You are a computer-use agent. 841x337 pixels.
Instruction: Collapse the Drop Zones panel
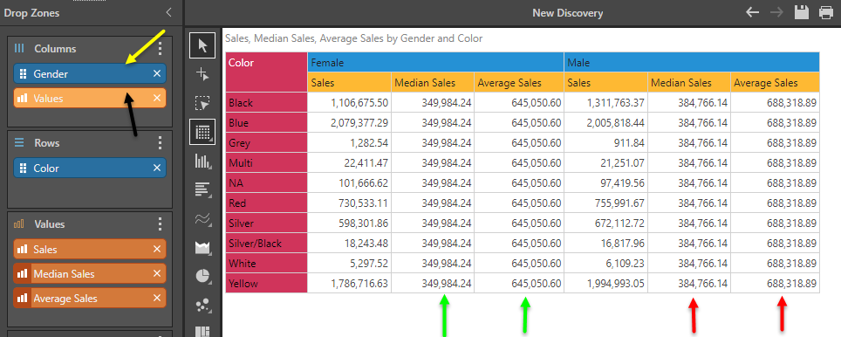pos(169,12)
